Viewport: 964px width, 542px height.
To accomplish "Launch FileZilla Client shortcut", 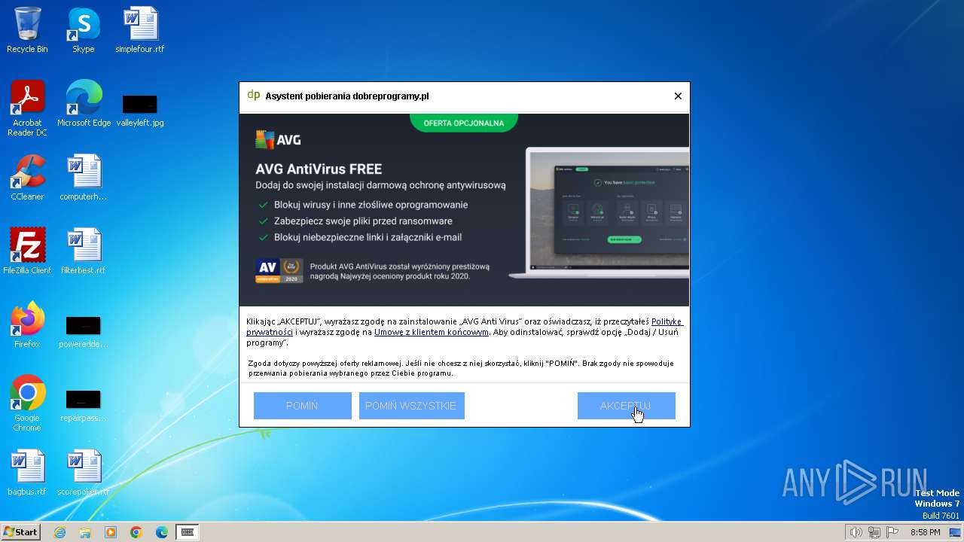I will (x=27, y=251).
